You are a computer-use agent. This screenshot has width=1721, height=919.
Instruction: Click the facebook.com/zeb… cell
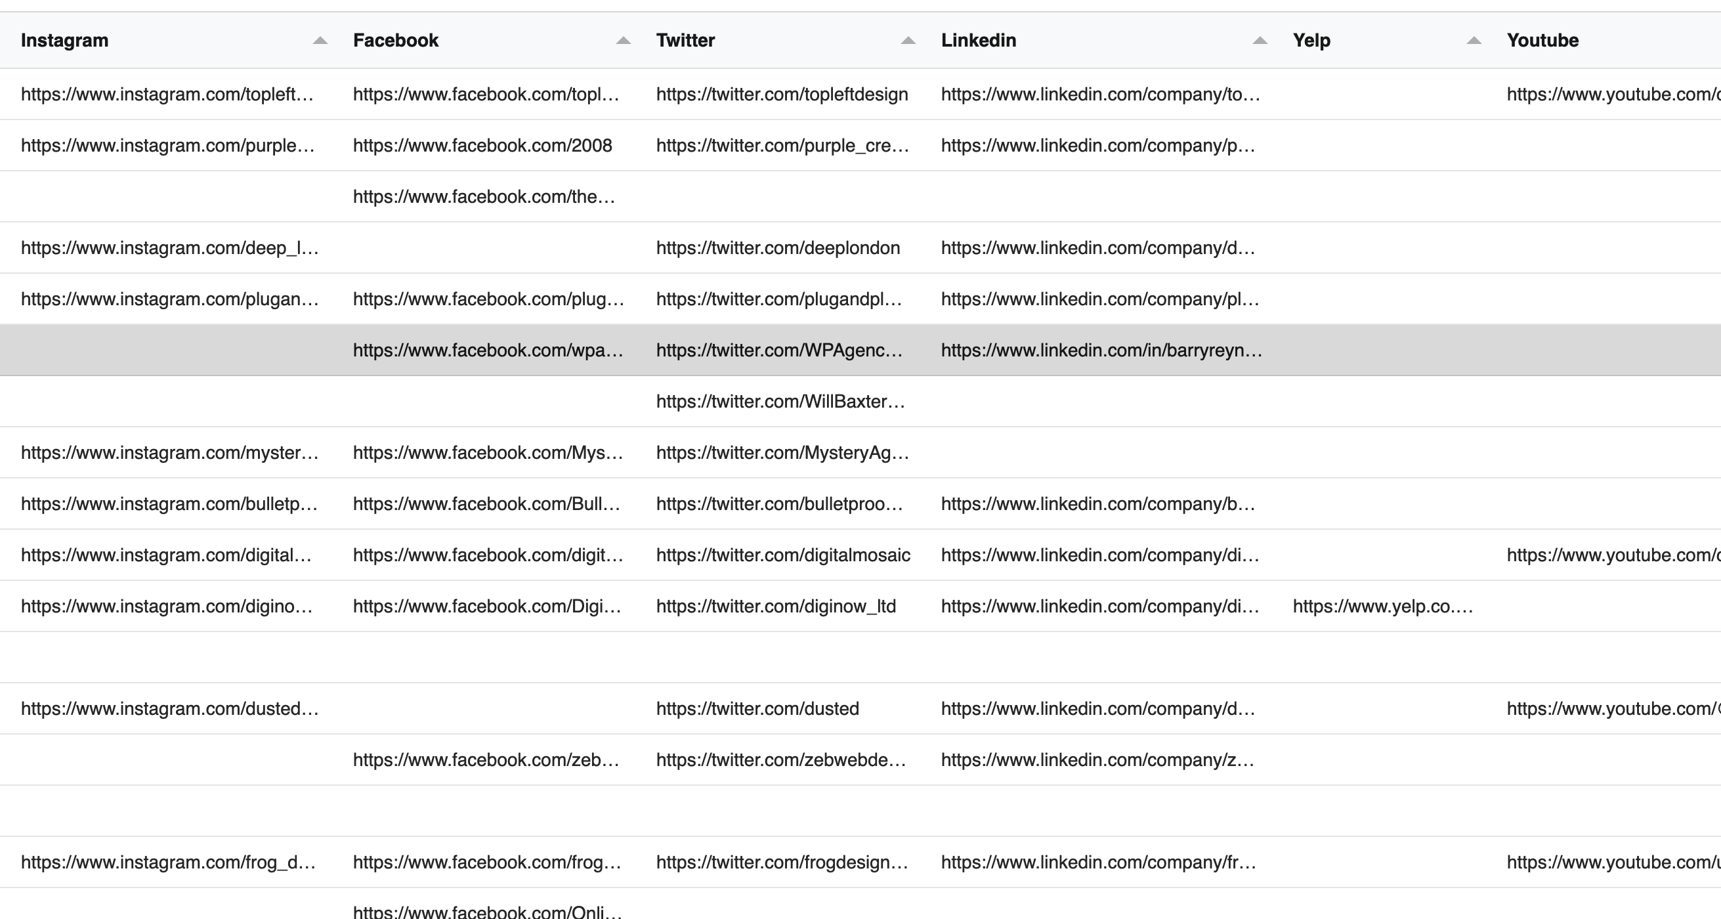click(x=486, y=760)
